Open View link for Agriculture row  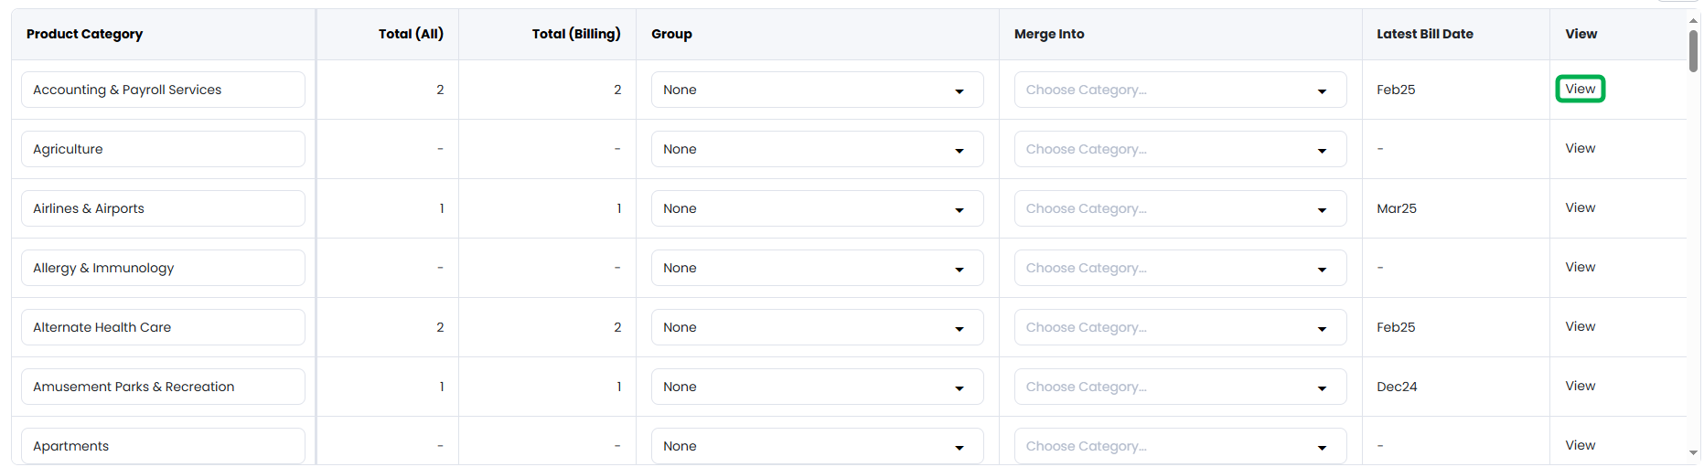[1580, 148]
